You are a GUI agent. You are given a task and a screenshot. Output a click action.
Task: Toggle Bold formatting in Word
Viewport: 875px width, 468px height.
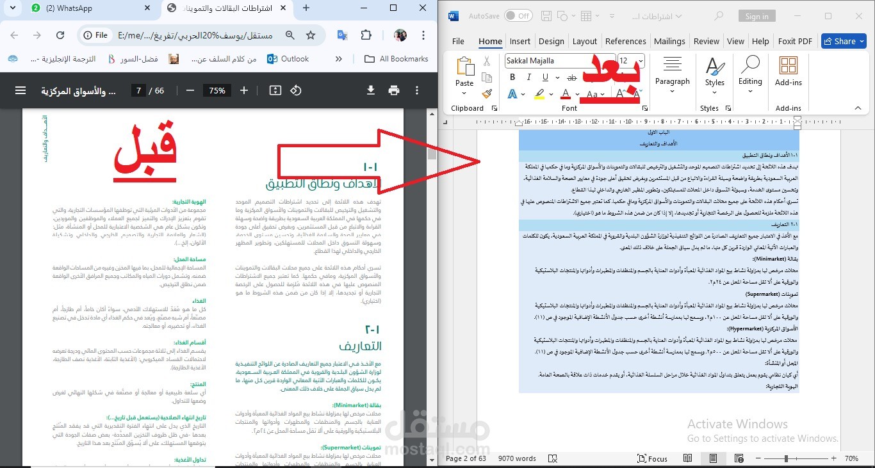pos(512,77)
